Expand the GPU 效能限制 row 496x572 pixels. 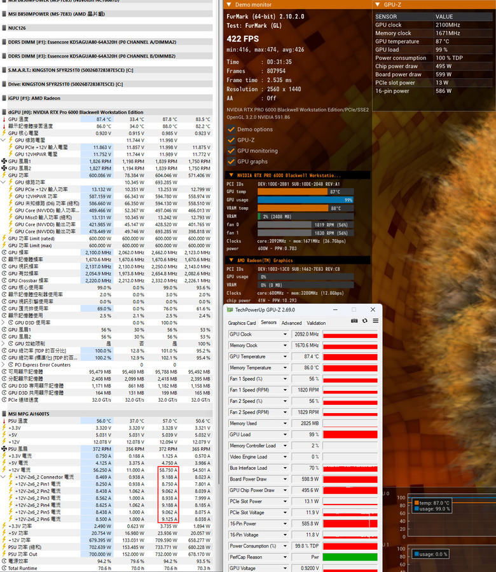tap(3, 344)
